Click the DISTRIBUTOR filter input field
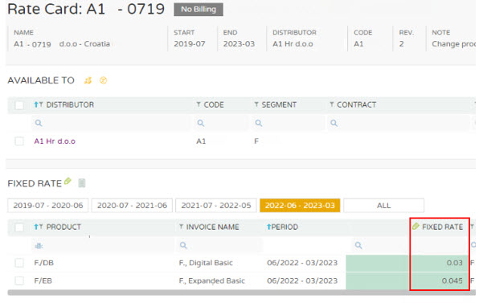Viewport: 483px width, 303px height. [x=111, y=123]
